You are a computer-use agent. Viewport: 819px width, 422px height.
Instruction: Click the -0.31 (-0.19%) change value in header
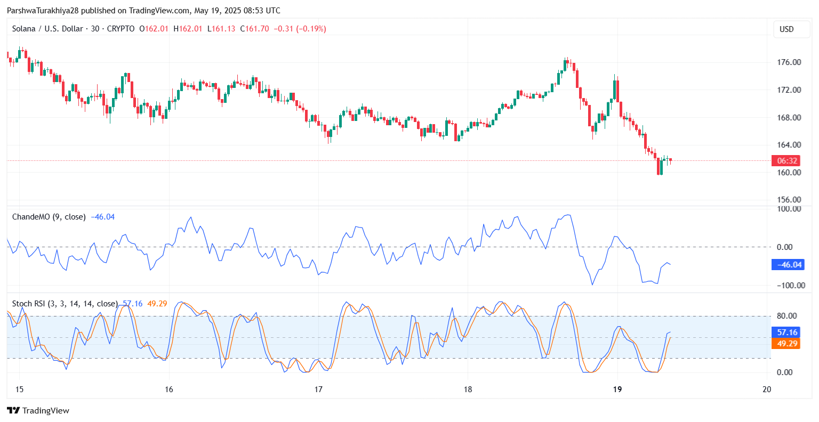pos(300,29)
